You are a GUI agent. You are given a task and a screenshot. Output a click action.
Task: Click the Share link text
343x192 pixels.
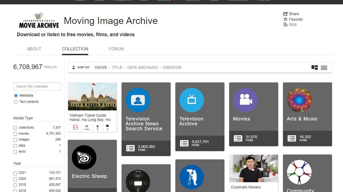(294, 14)
